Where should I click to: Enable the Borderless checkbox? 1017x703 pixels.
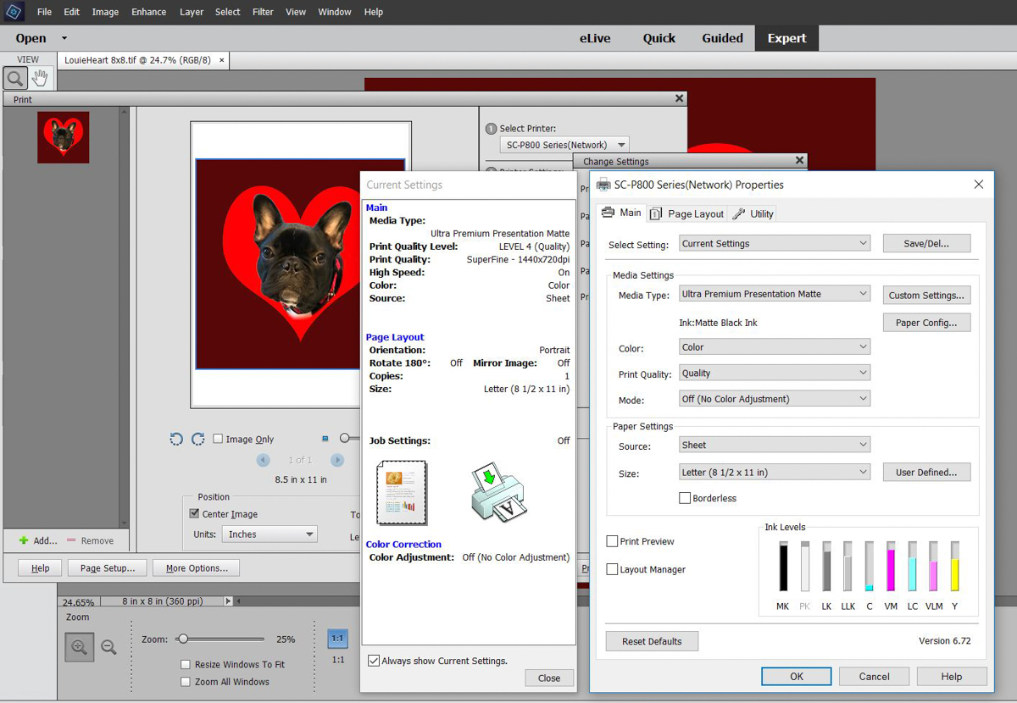pyautogui.click(x=685, y=498)
